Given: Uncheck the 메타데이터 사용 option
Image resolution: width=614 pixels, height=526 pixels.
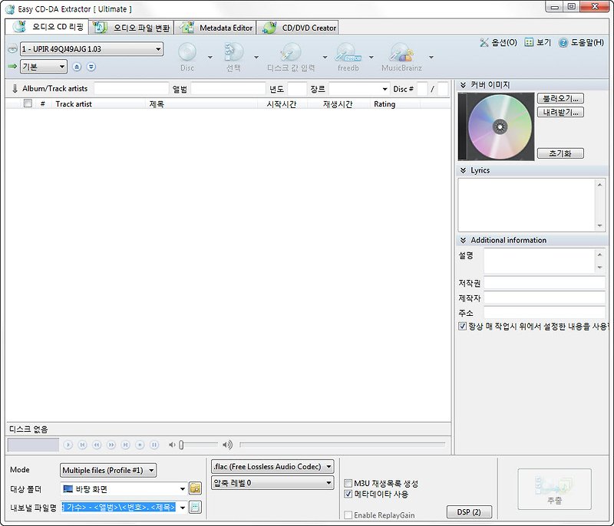Looking at the screenshot, I should pos(348,495).
